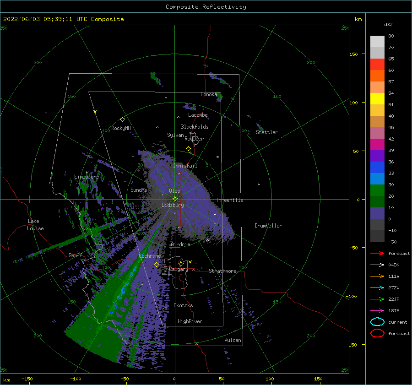Click the dBZ legend heading
412x385 pixels.
(388, 24)
